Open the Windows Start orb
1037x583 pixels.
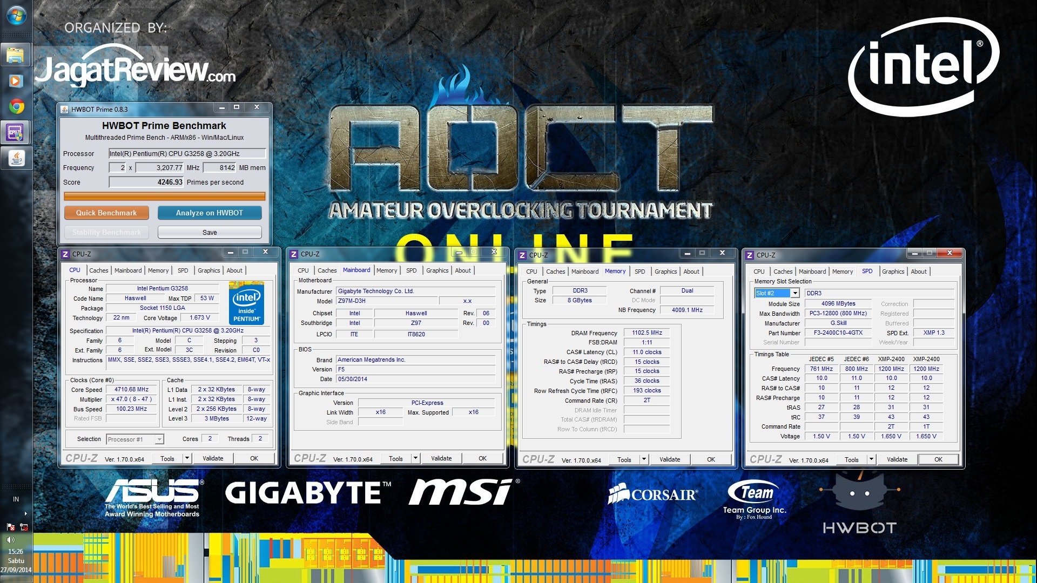(x=16, y=16)
